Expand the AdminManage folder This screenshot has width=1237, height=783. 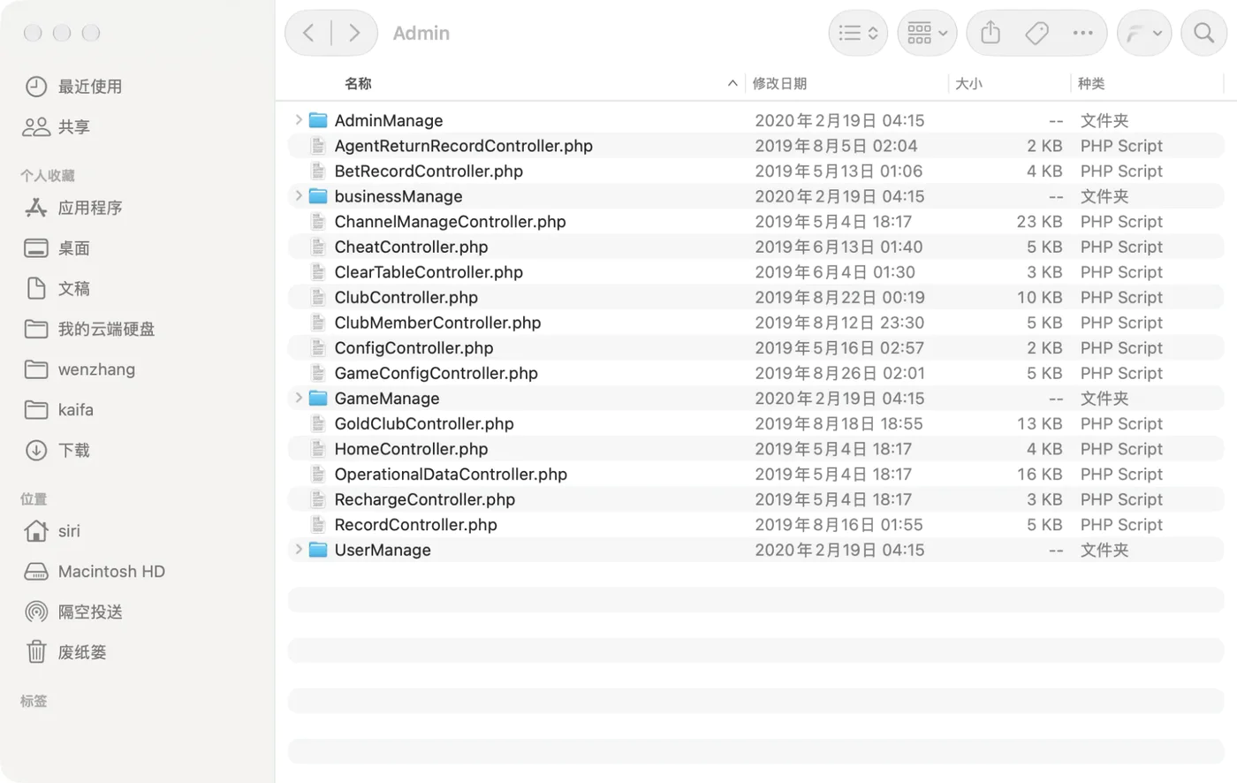(299, 120)
